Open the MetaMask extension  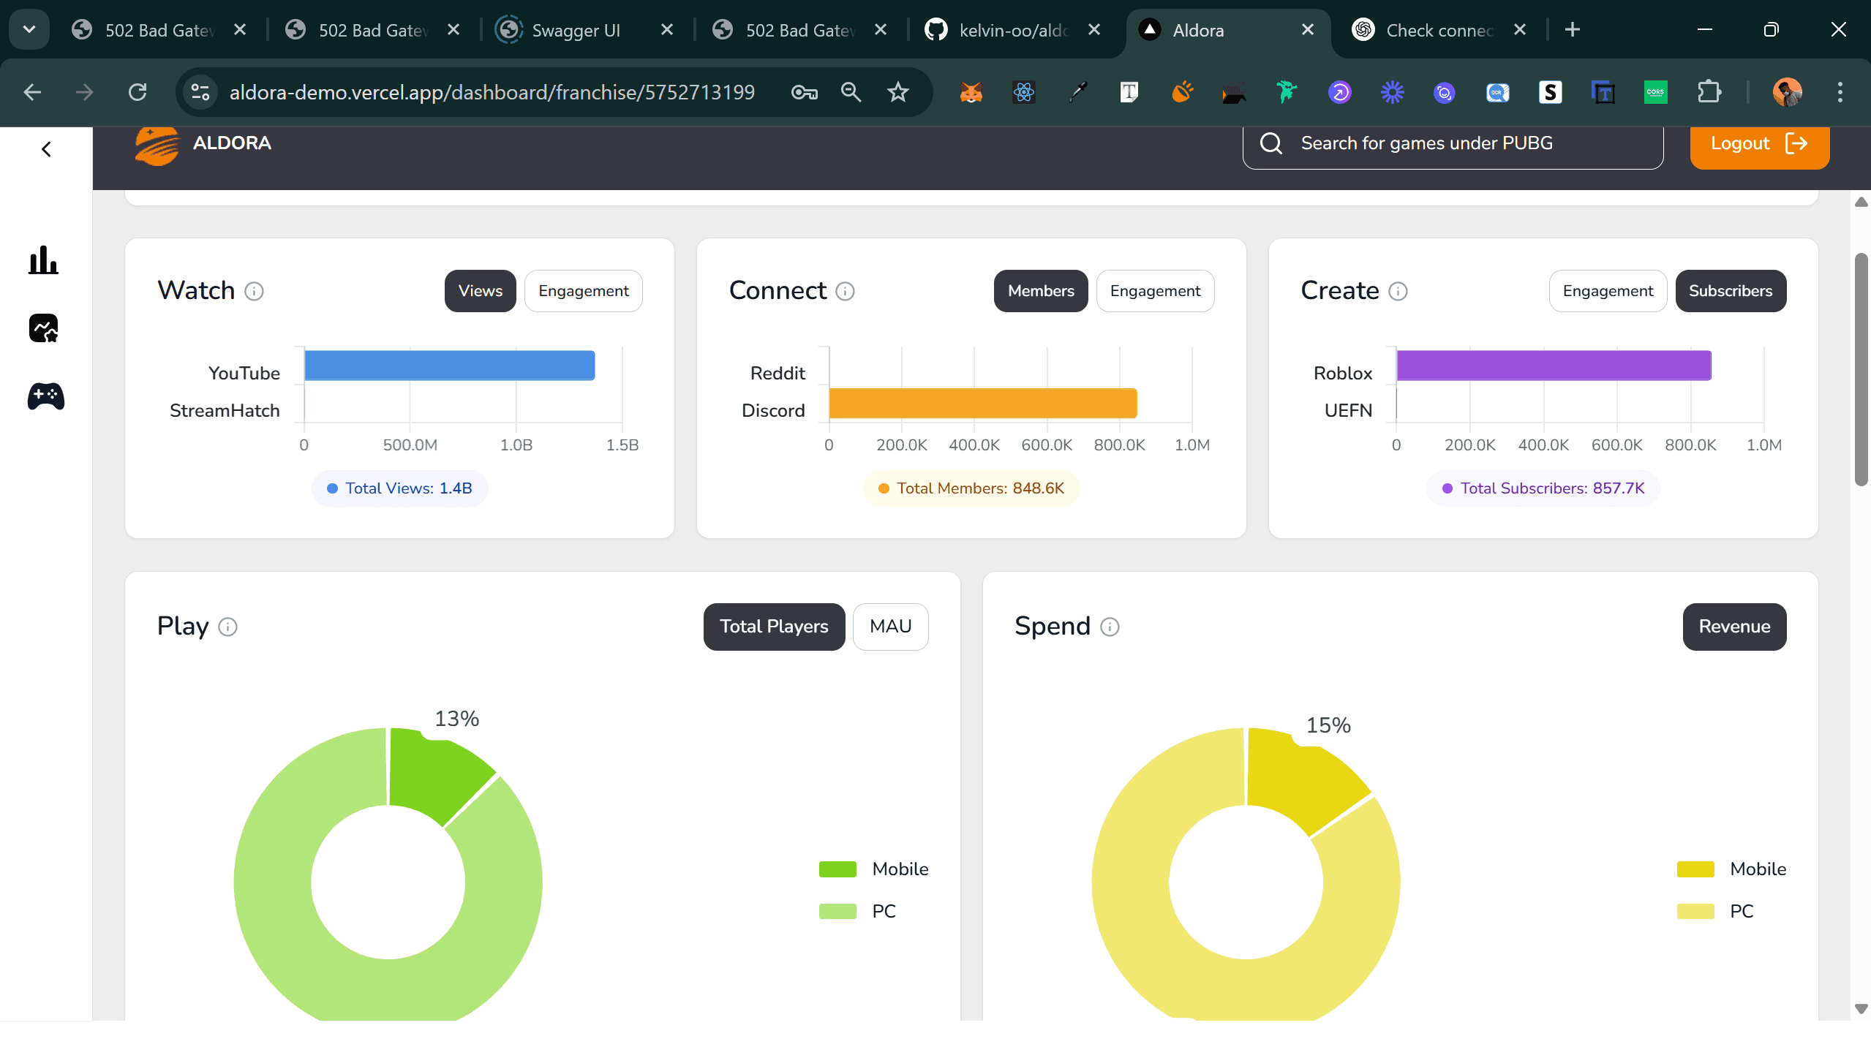tap(971, 92)
